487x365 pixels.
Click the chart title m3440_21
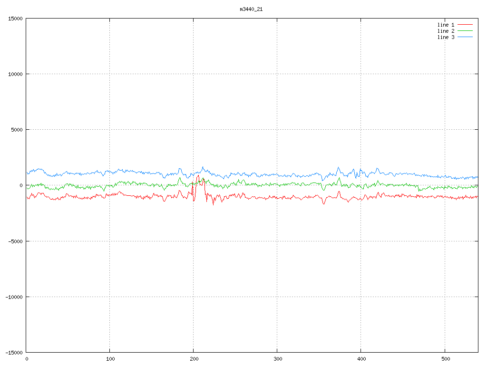251,9
